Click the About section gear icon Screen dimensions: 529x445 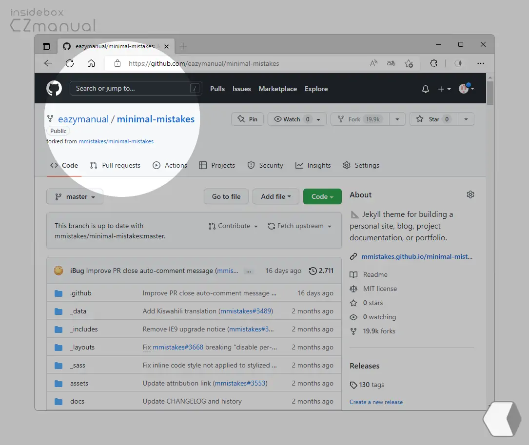(470, 194)
